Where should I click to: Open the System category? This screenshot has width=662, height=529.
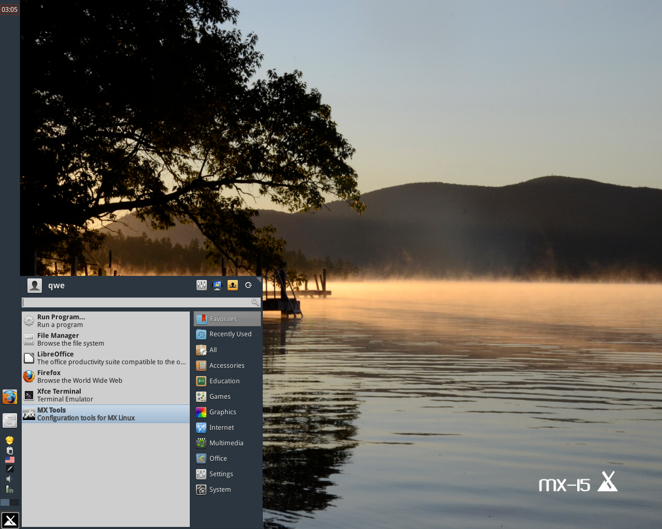228,489
